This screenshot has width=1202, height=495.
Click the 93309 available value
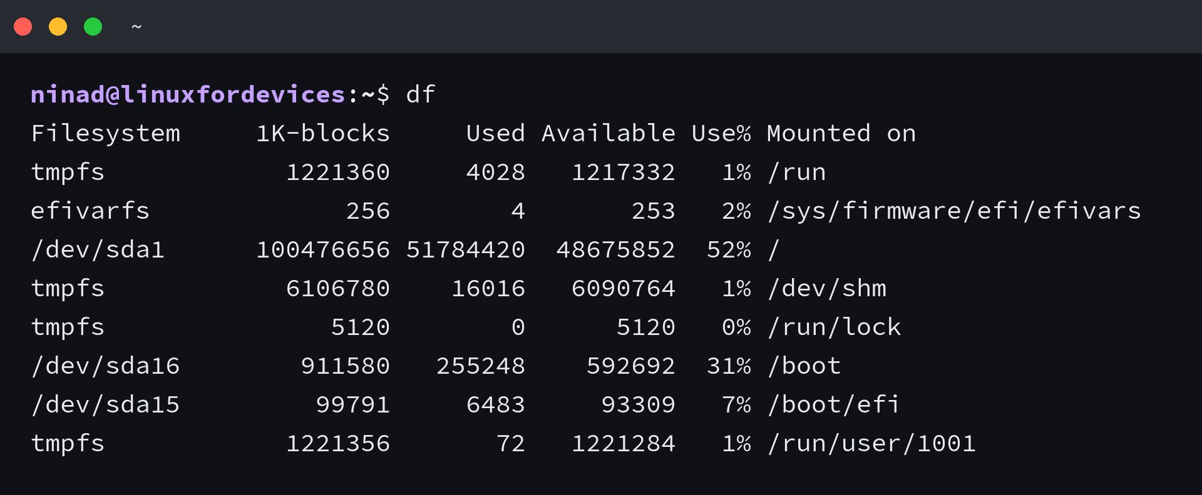[639, 404]
